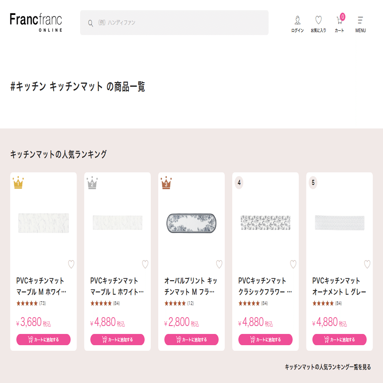Click the search magnifier icon
The image size is (383, 383).
coord(91,22)
